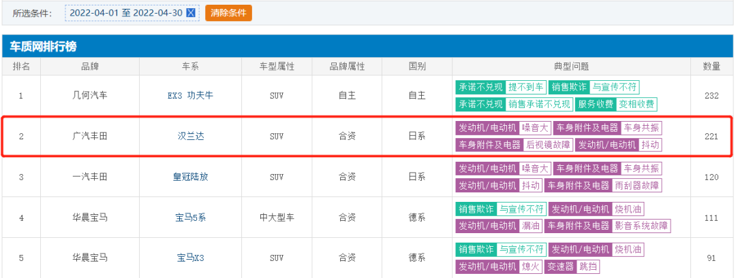The width and height of the screenshot is (736, 278).
Task: Open the 宝马X3 car series link
Action: click(x=191, y=258)
